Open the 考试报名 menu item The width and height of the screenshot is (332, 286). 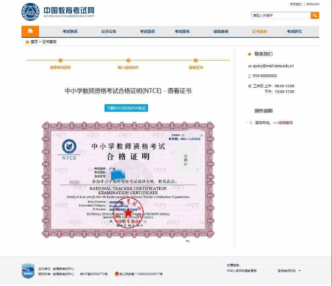[182, 31]
